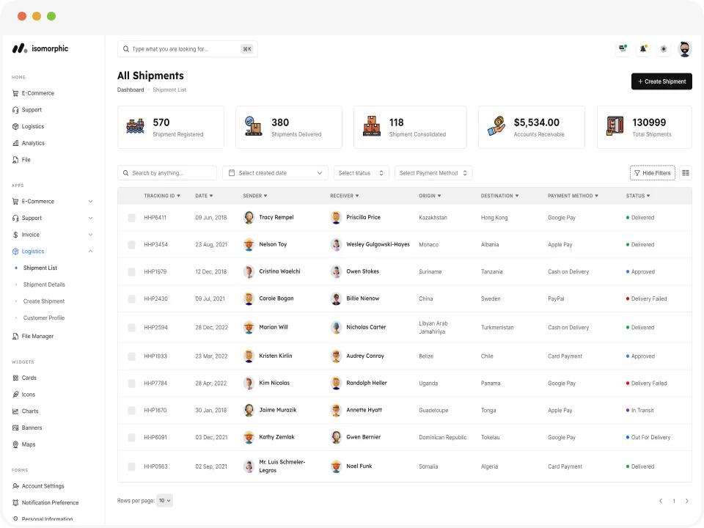The image size is (704, 528).
Task: Go to previous page arrow
Action: [x=661, y=501]
